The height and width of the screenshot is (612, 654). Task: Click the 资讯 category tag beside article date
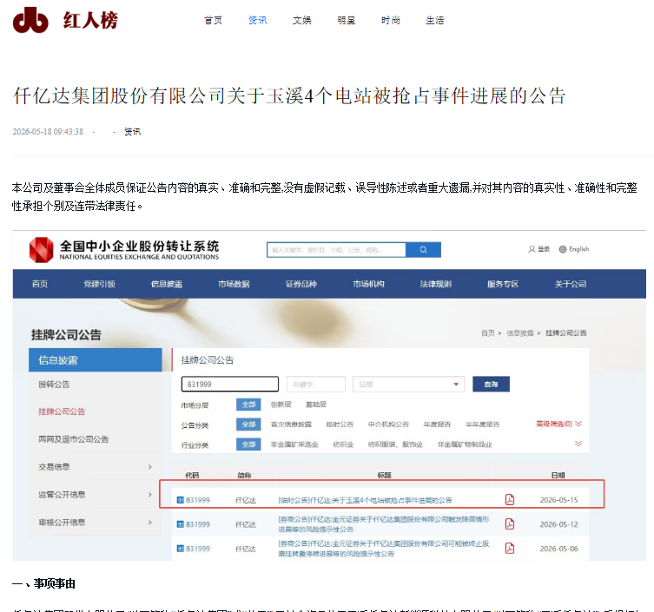click(133, 132)
